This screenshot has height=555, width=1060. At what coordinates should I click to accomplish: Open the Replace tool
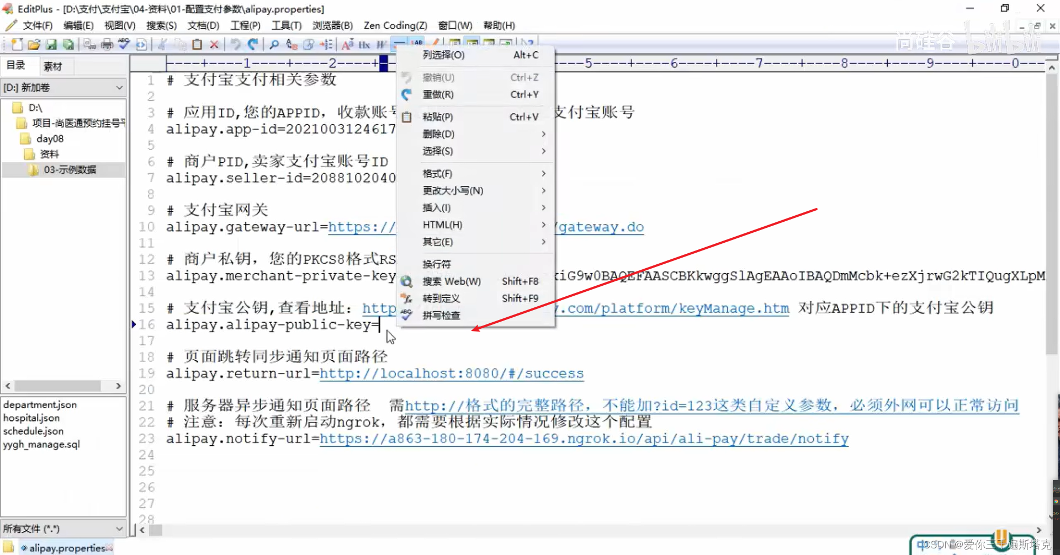pos(291,44)
